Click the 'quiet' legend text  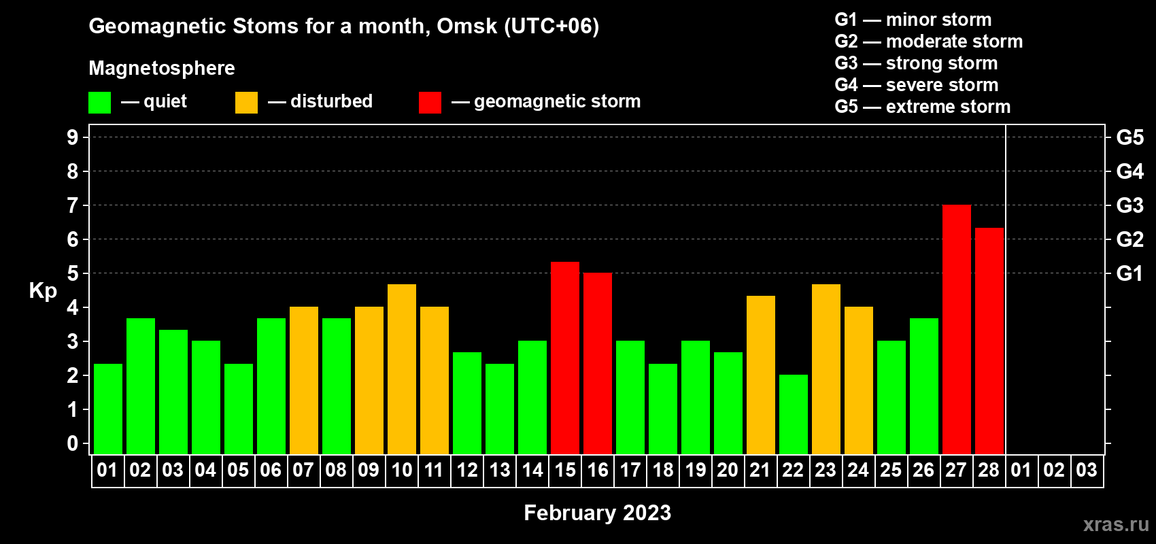pyautogui.click(x=165, y=102)
